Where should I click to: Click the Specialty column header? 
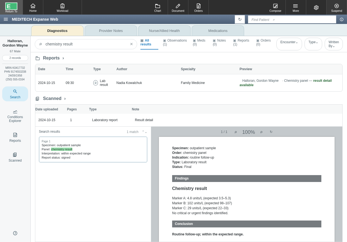click(x=188, y=69)
